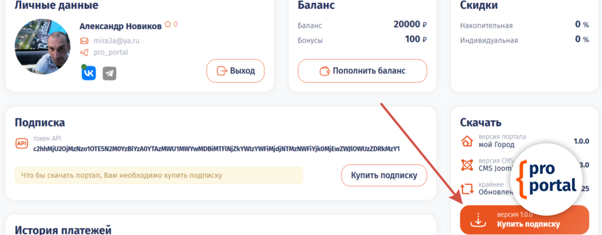Click the Joomla CMS version icon
Image resolution: width=602 pixels, height=235 pixels.
468,165
